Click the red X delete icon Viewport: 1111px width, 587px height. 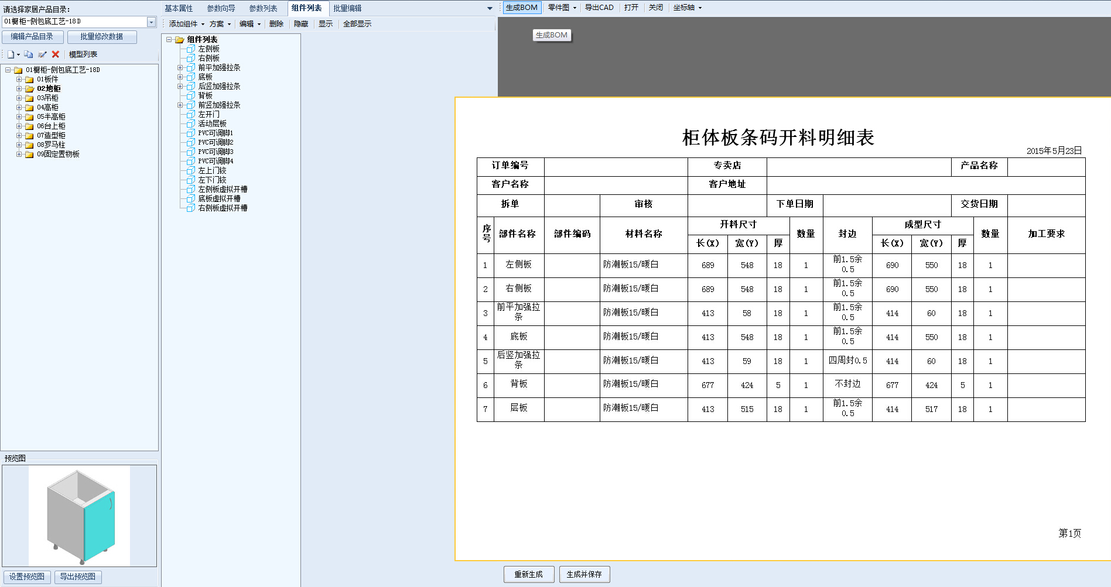[56, 54]
